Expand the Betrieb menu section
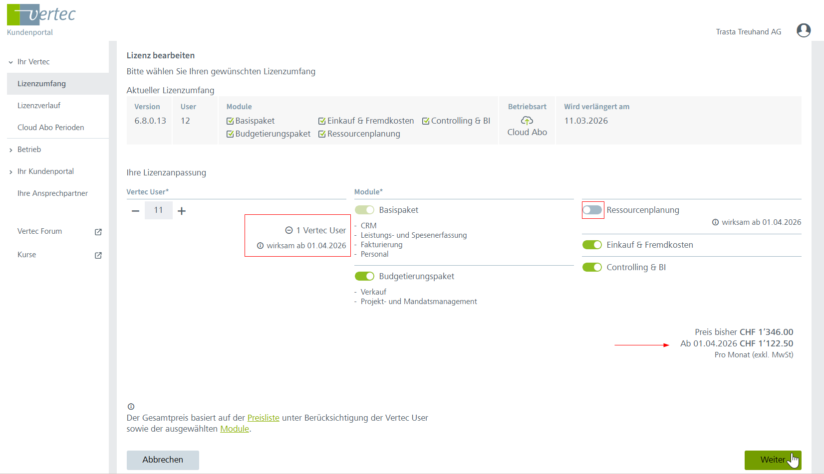This screenshot has width=824, height=474. coord(11,150)
